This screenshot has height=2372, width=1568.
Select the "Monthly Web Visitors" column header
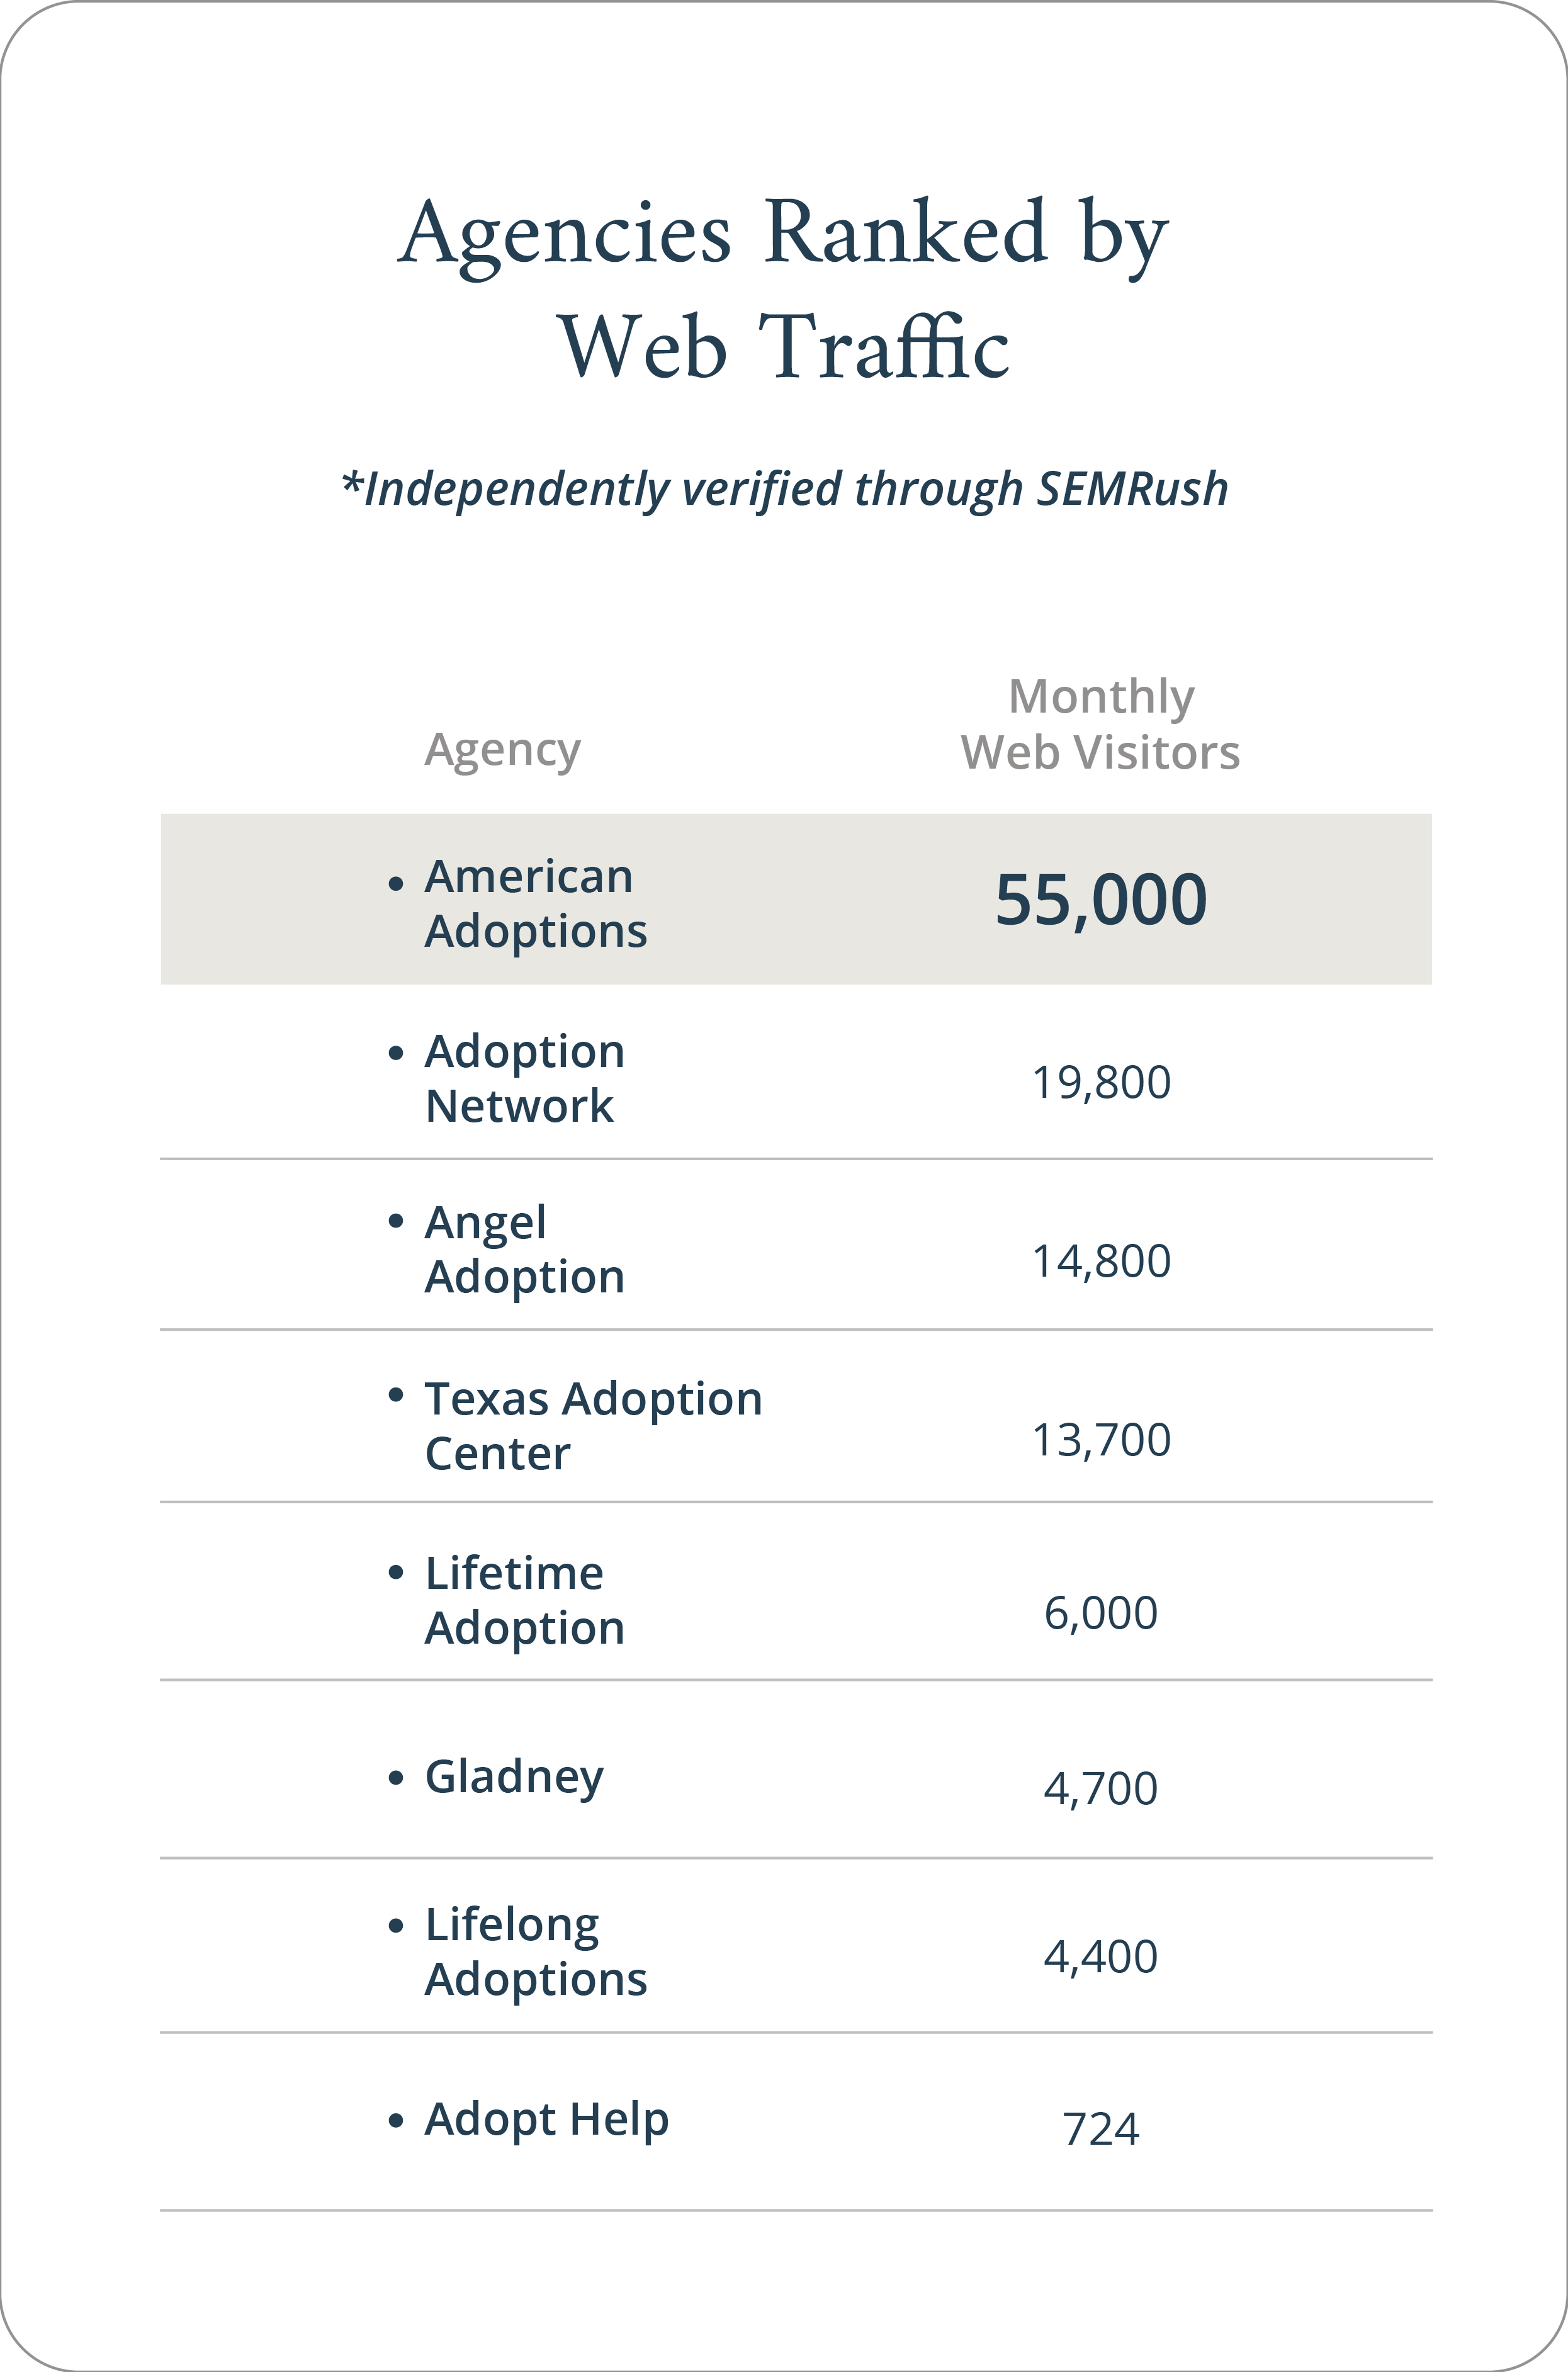pyautogui.click(x=1100, y=724)
